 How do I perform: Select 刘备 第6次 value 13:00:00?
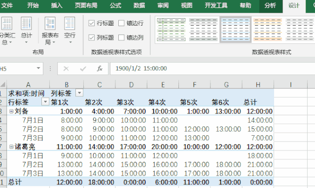[226, 111]
